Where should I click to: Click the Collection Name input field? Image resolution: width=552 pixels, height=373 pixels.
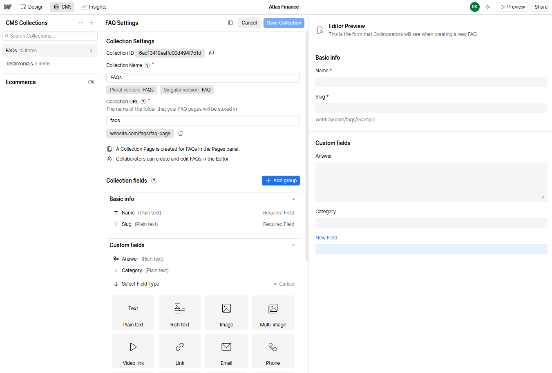click(203, 78)
